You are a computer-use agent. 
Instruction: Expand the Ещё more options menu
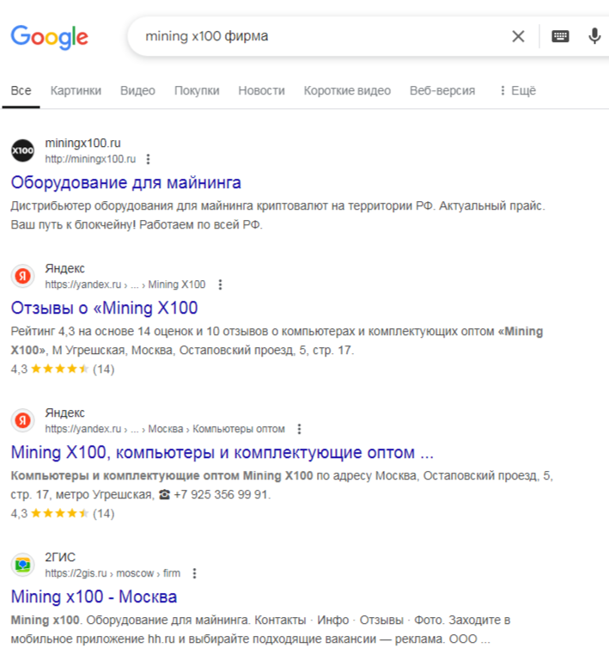pyautogui.click(x=518, y=90)
